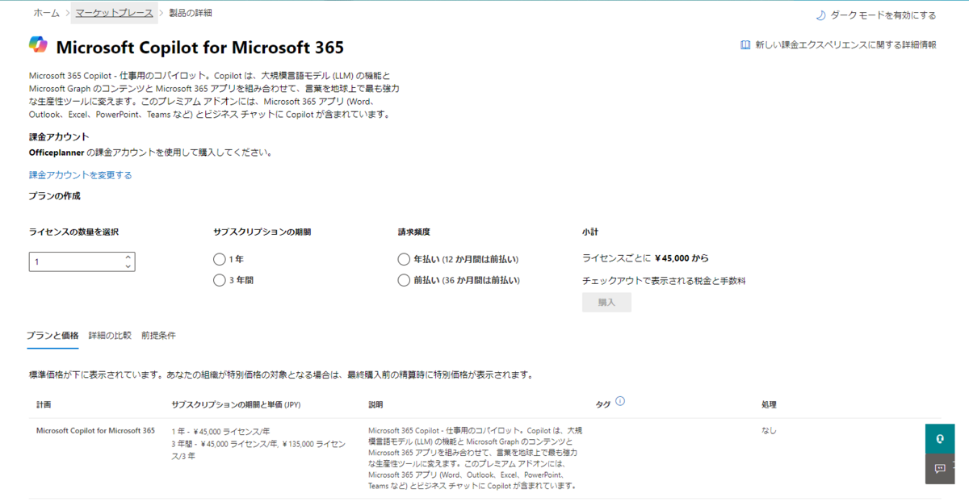Choose 年払い (12 か月間は前払い) billing
The image size is (969, 502).
(404, 259)
